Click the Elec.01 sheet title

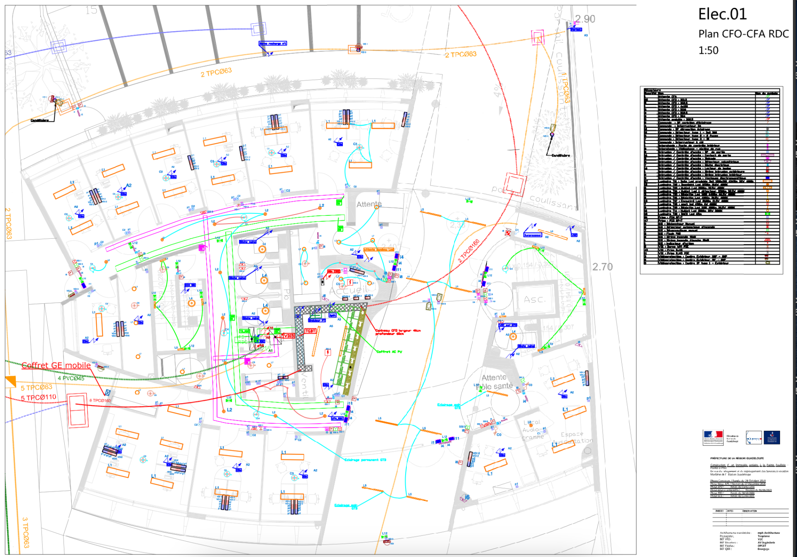coord(722,14)
